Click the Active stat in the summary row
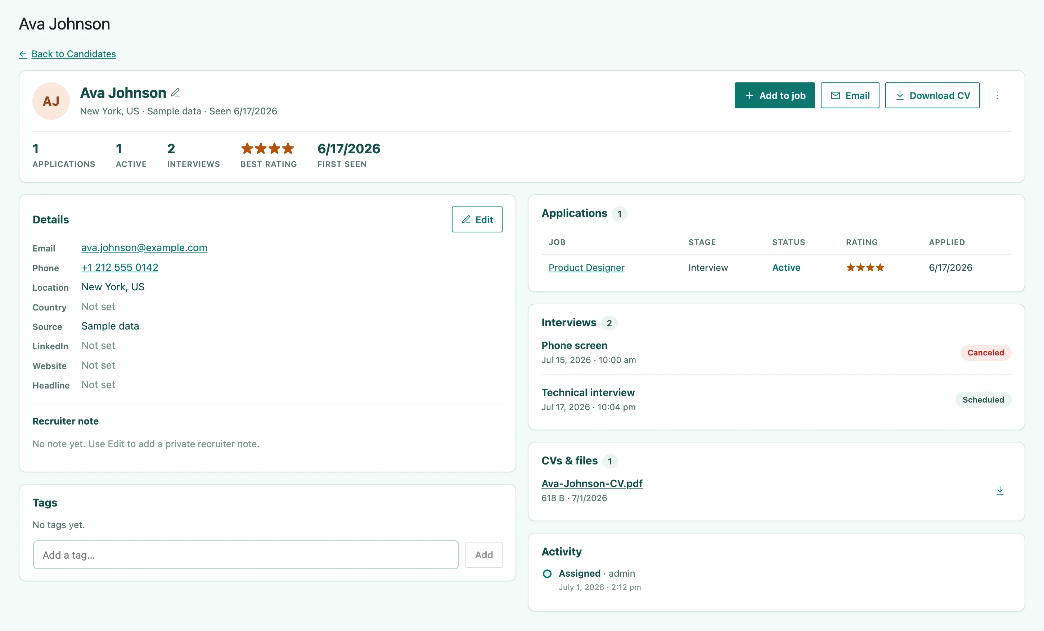Screen dimensions: 1044x631 131,155
